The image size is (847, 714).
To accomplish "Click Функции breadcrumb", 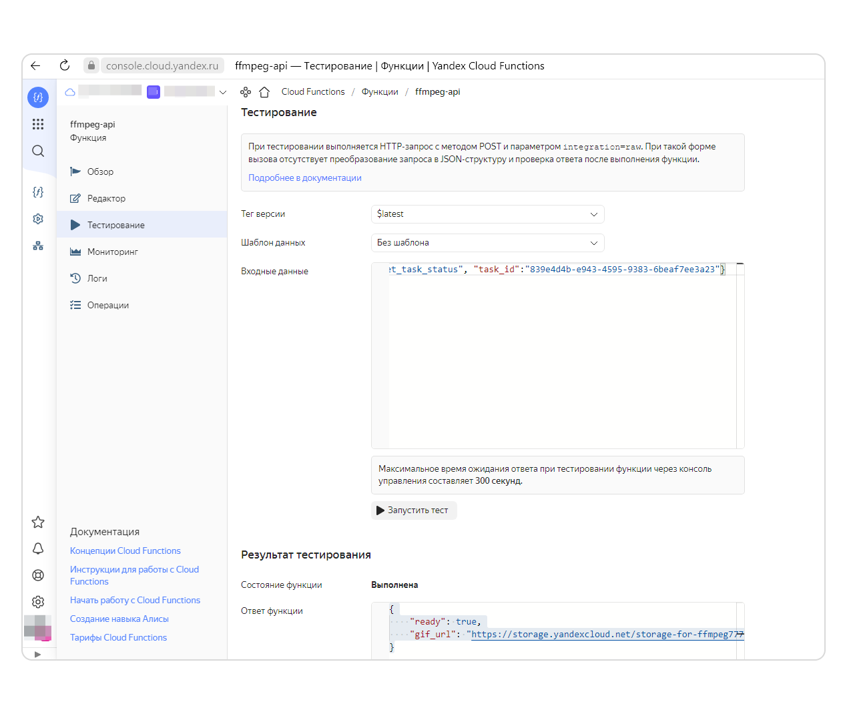I will point(380,92).
